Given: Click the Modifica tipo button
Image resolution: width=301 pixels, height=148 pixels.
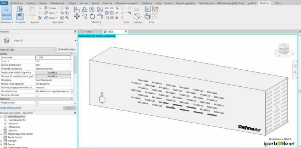Looking at the screenshot, I should click(x=67, y=50).
